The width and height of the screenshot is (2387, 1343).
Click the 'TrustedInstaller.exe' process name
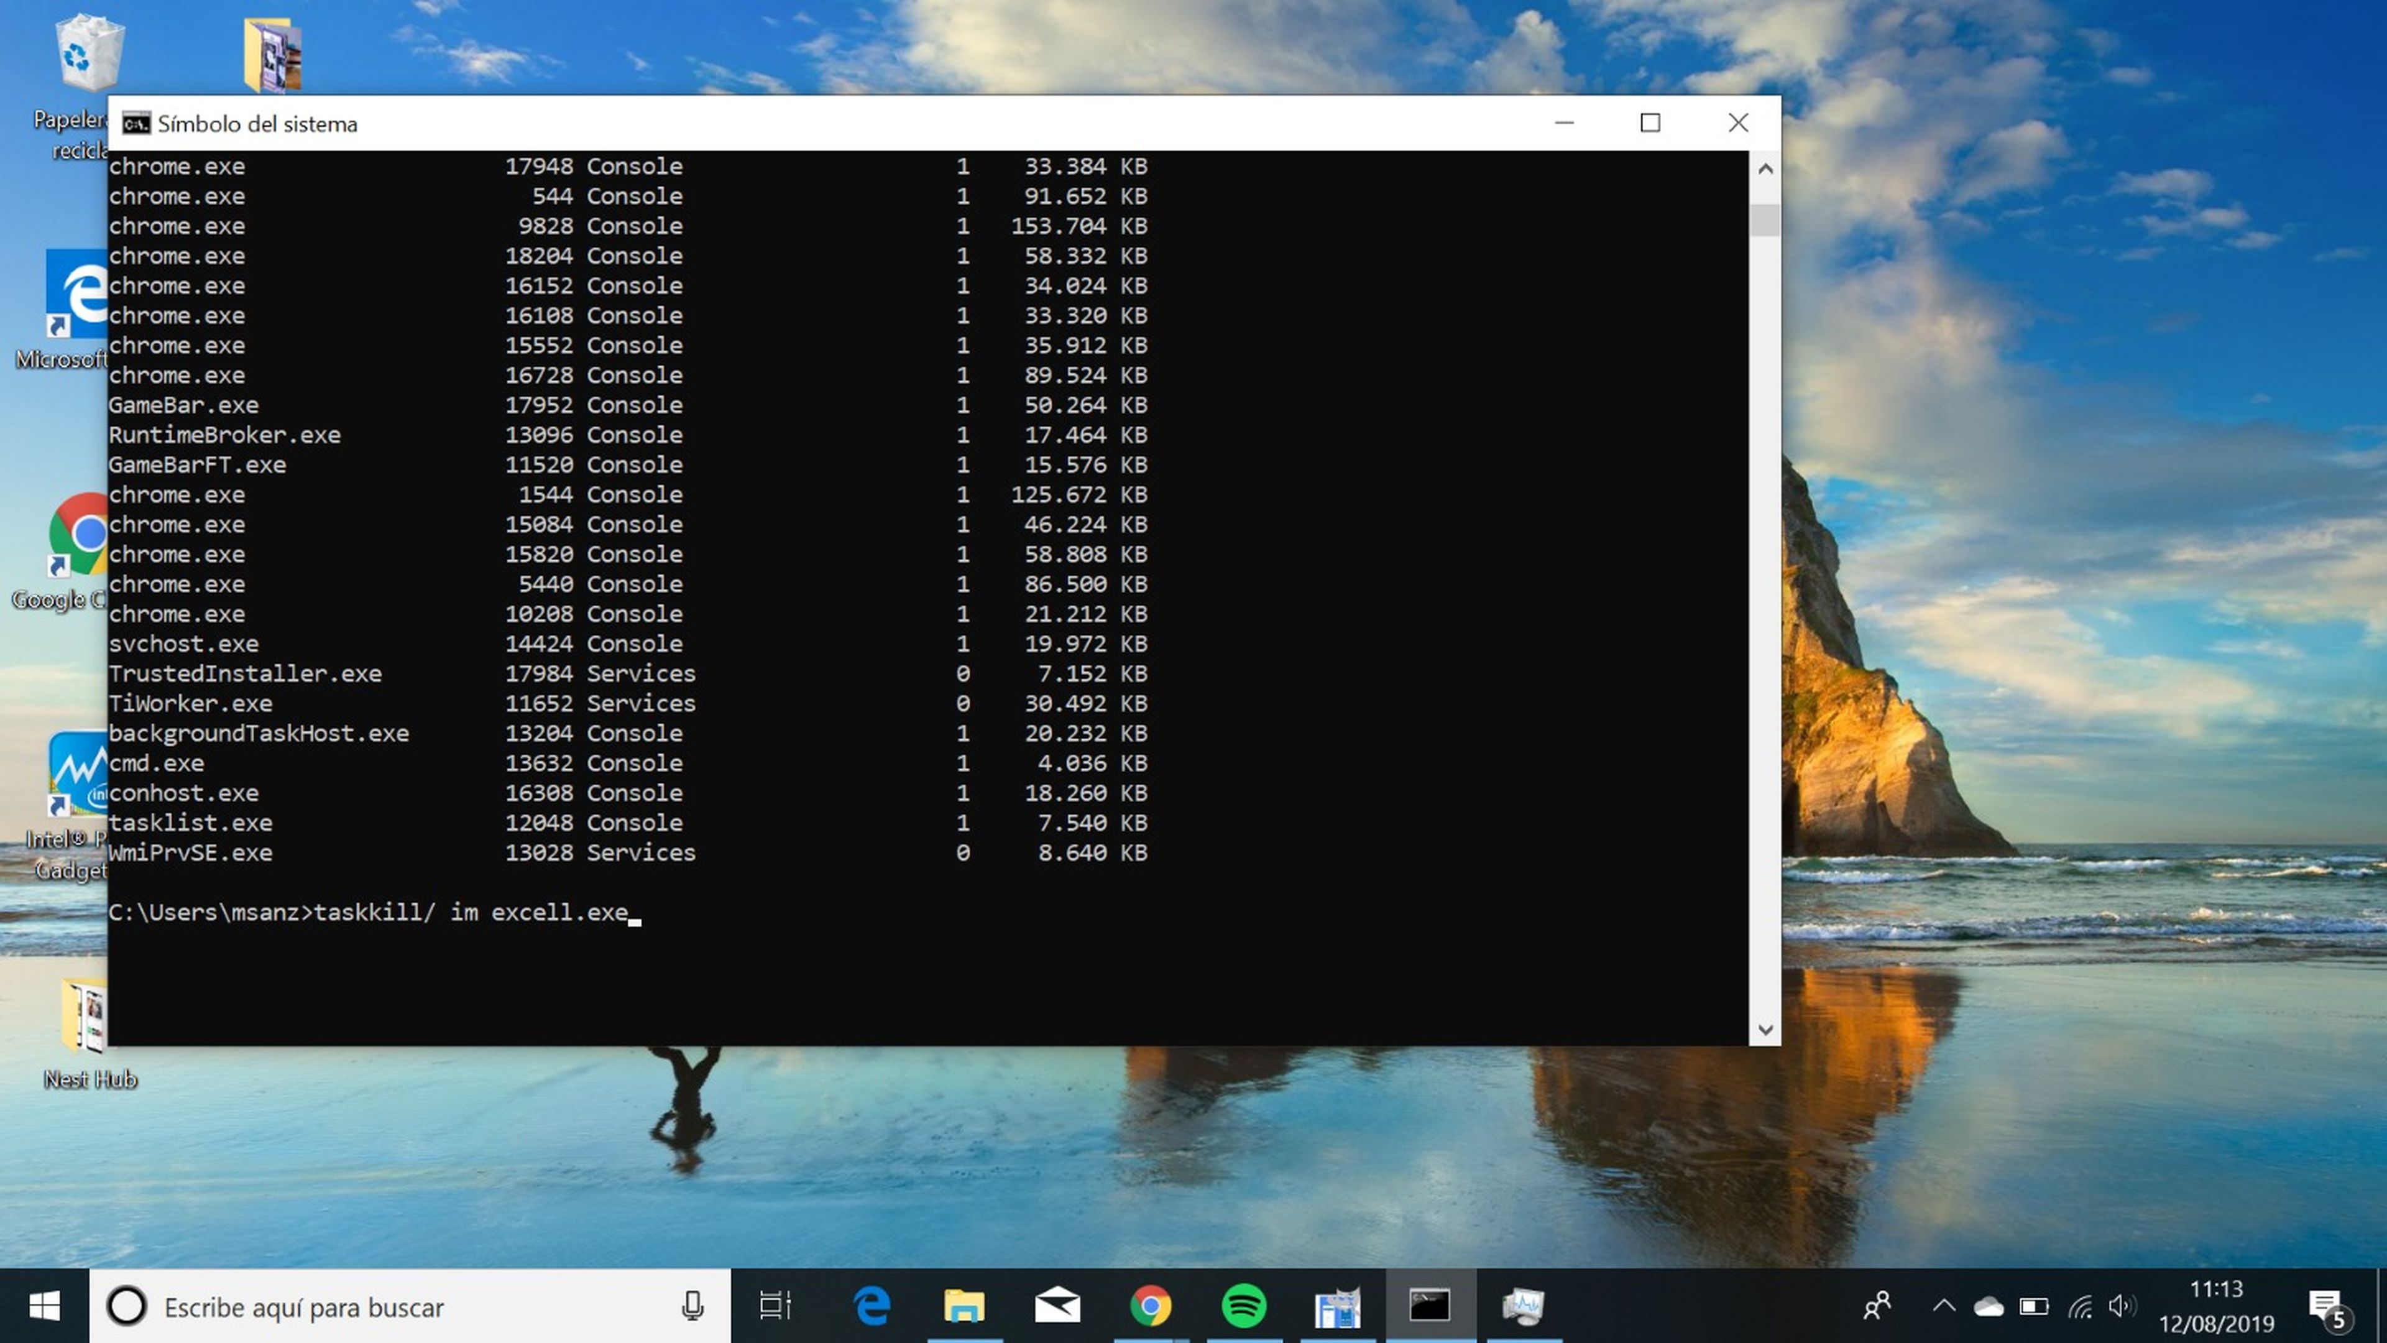tap(245, 674)
